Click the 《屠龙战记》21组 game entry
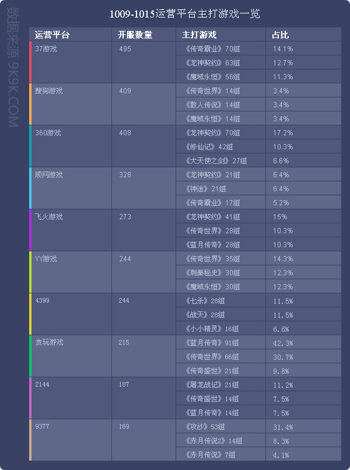350x470 pixels. coord(211,385)
